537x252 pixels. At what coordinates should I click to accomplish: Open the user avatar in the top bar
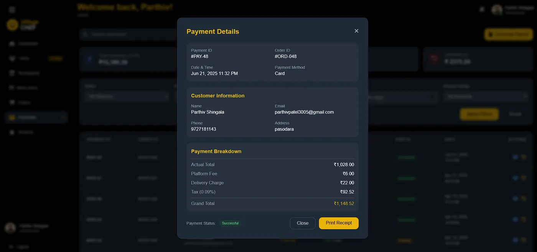(497, 10)
